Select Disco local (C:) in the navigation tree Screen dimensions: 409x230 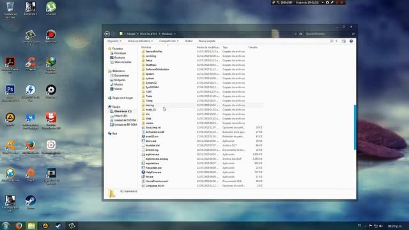[x=123, y=111]
